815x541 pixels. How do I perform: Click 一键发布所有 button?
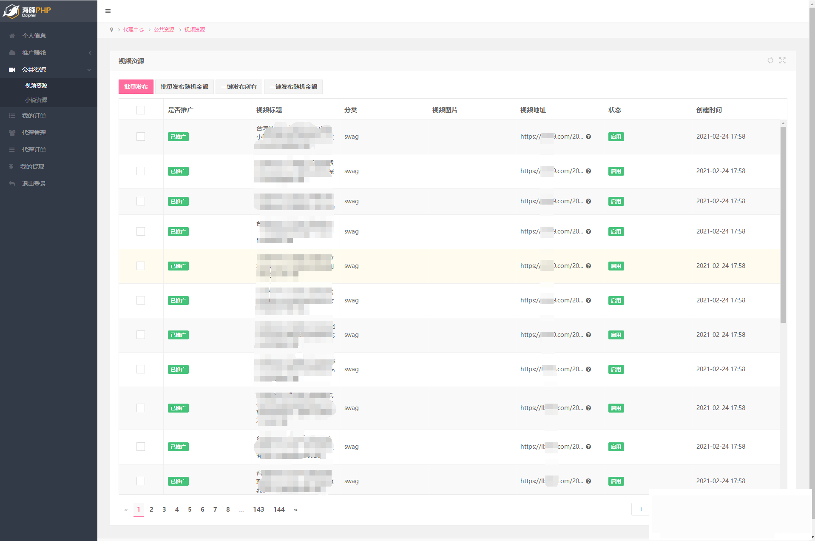pyautogui.click(x=239, y=87)
